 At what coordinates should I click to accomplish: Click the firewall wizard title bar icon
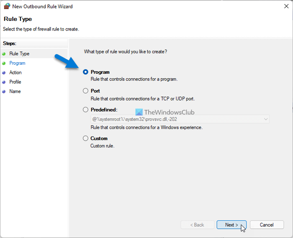point(7,7)
